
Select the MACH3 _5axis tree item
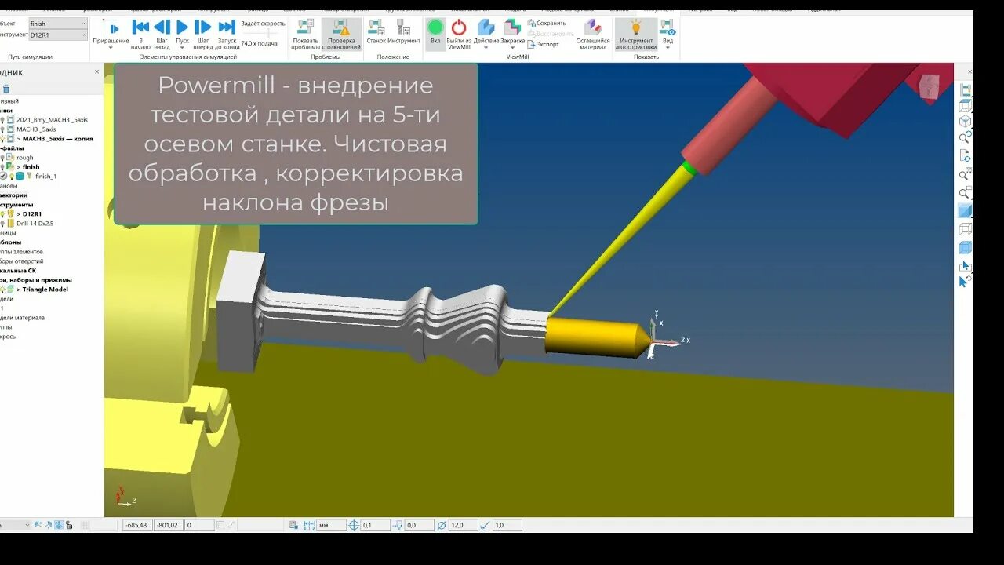click(36, 129)
